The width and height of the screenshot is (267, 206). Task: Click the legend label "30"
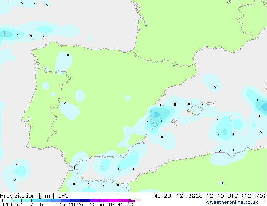point(91,204)
